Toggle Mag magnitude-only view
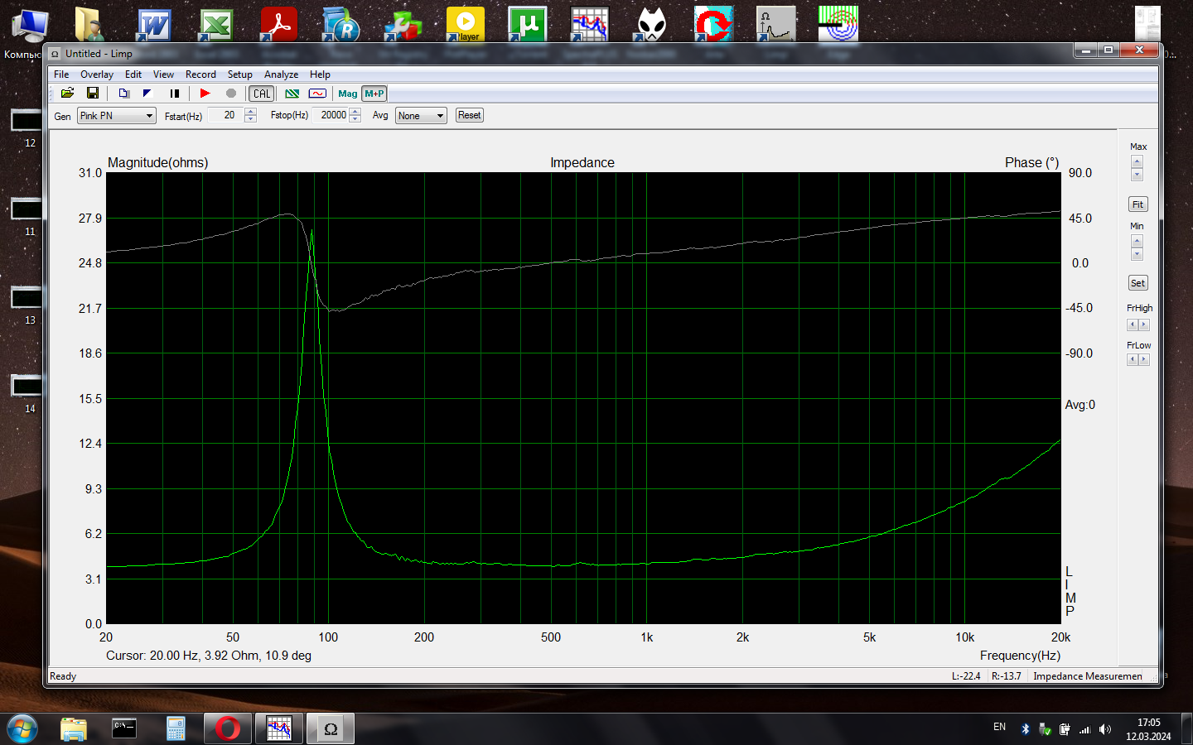This screenshot has width=1193, height=745. [348, 94]
